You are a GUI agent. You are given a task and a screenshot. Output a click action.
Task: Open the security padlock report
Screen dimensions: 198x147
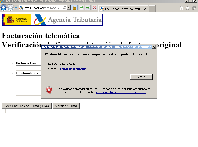[x=74, y=8]
